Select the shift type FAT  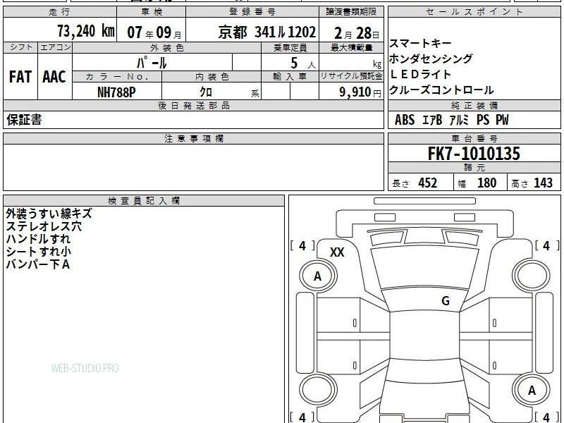click(20, 77)
